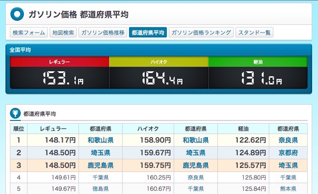Open 千葉県 link beside 149.61円

tap(101, 178)
